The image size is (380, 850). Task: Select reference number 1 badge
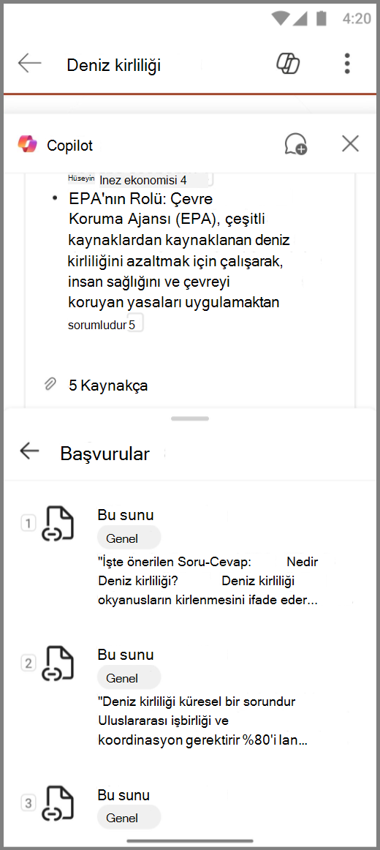click(x=28, y=524)
